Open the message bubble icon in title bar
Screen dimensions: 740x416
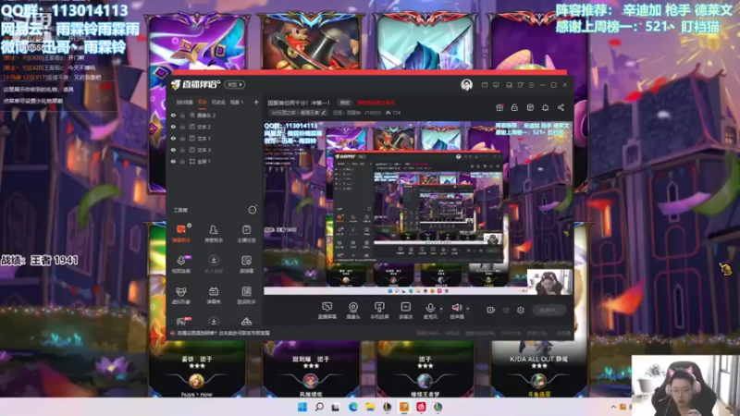pyautogui.click(x=496, y=85)
